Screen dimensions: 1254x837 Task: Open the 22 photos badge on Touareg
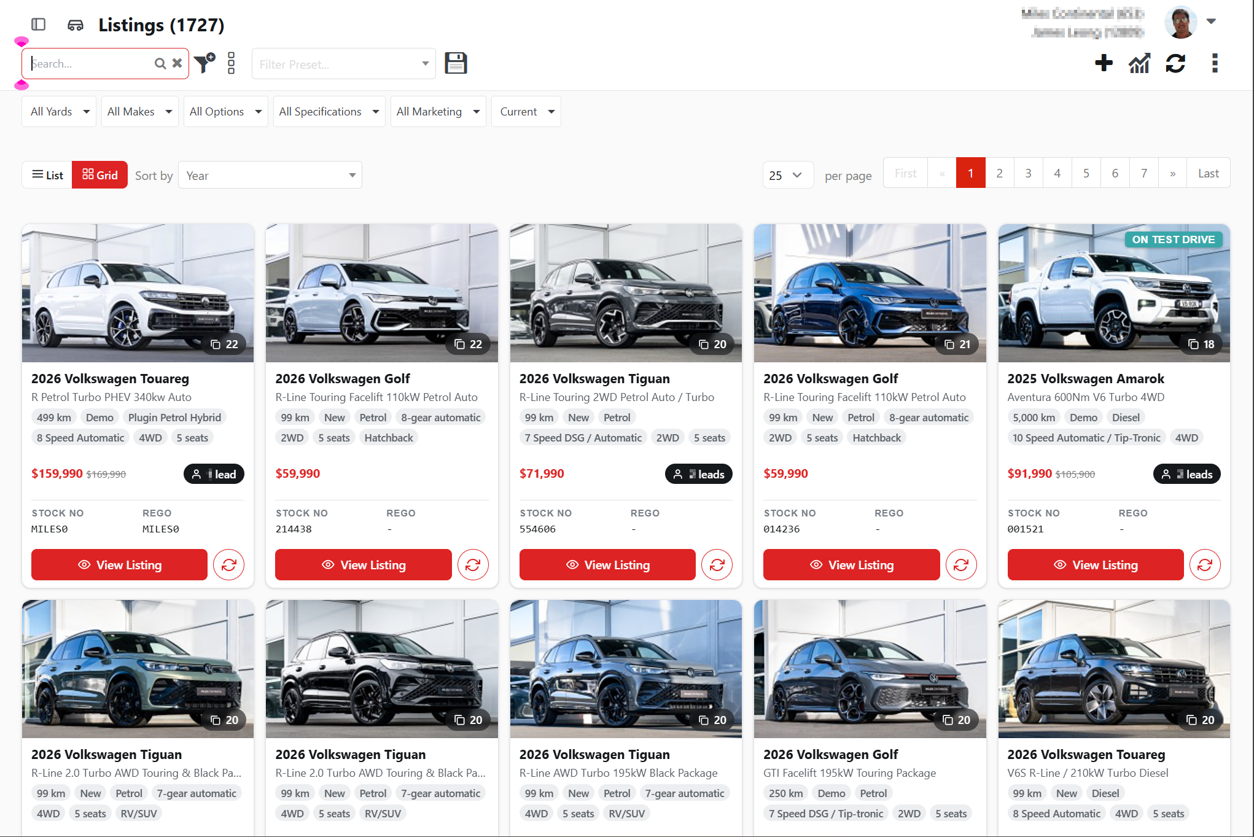[224, 345]
